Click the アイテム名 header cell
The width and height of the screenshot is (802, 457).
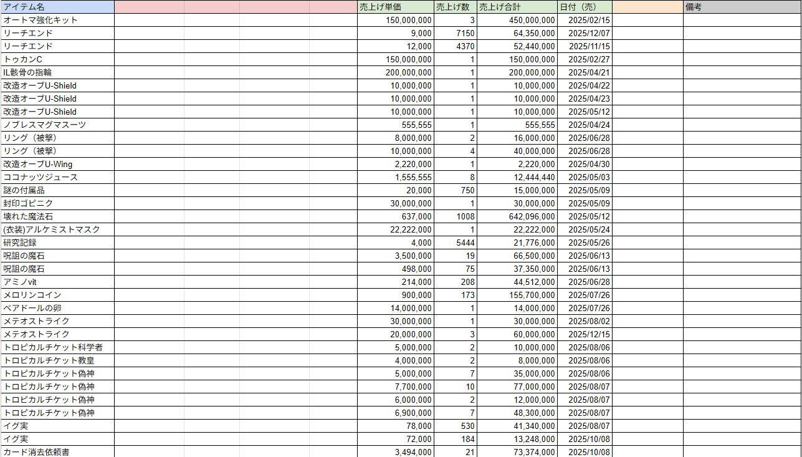click(57, 7)
